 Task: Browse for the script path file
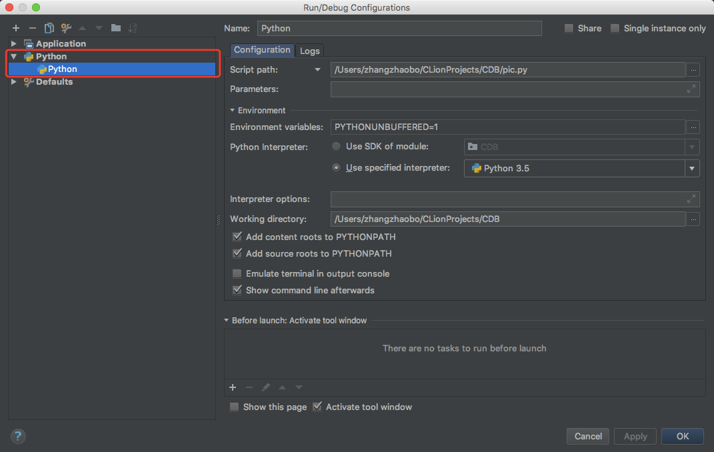tap(693, 69)
